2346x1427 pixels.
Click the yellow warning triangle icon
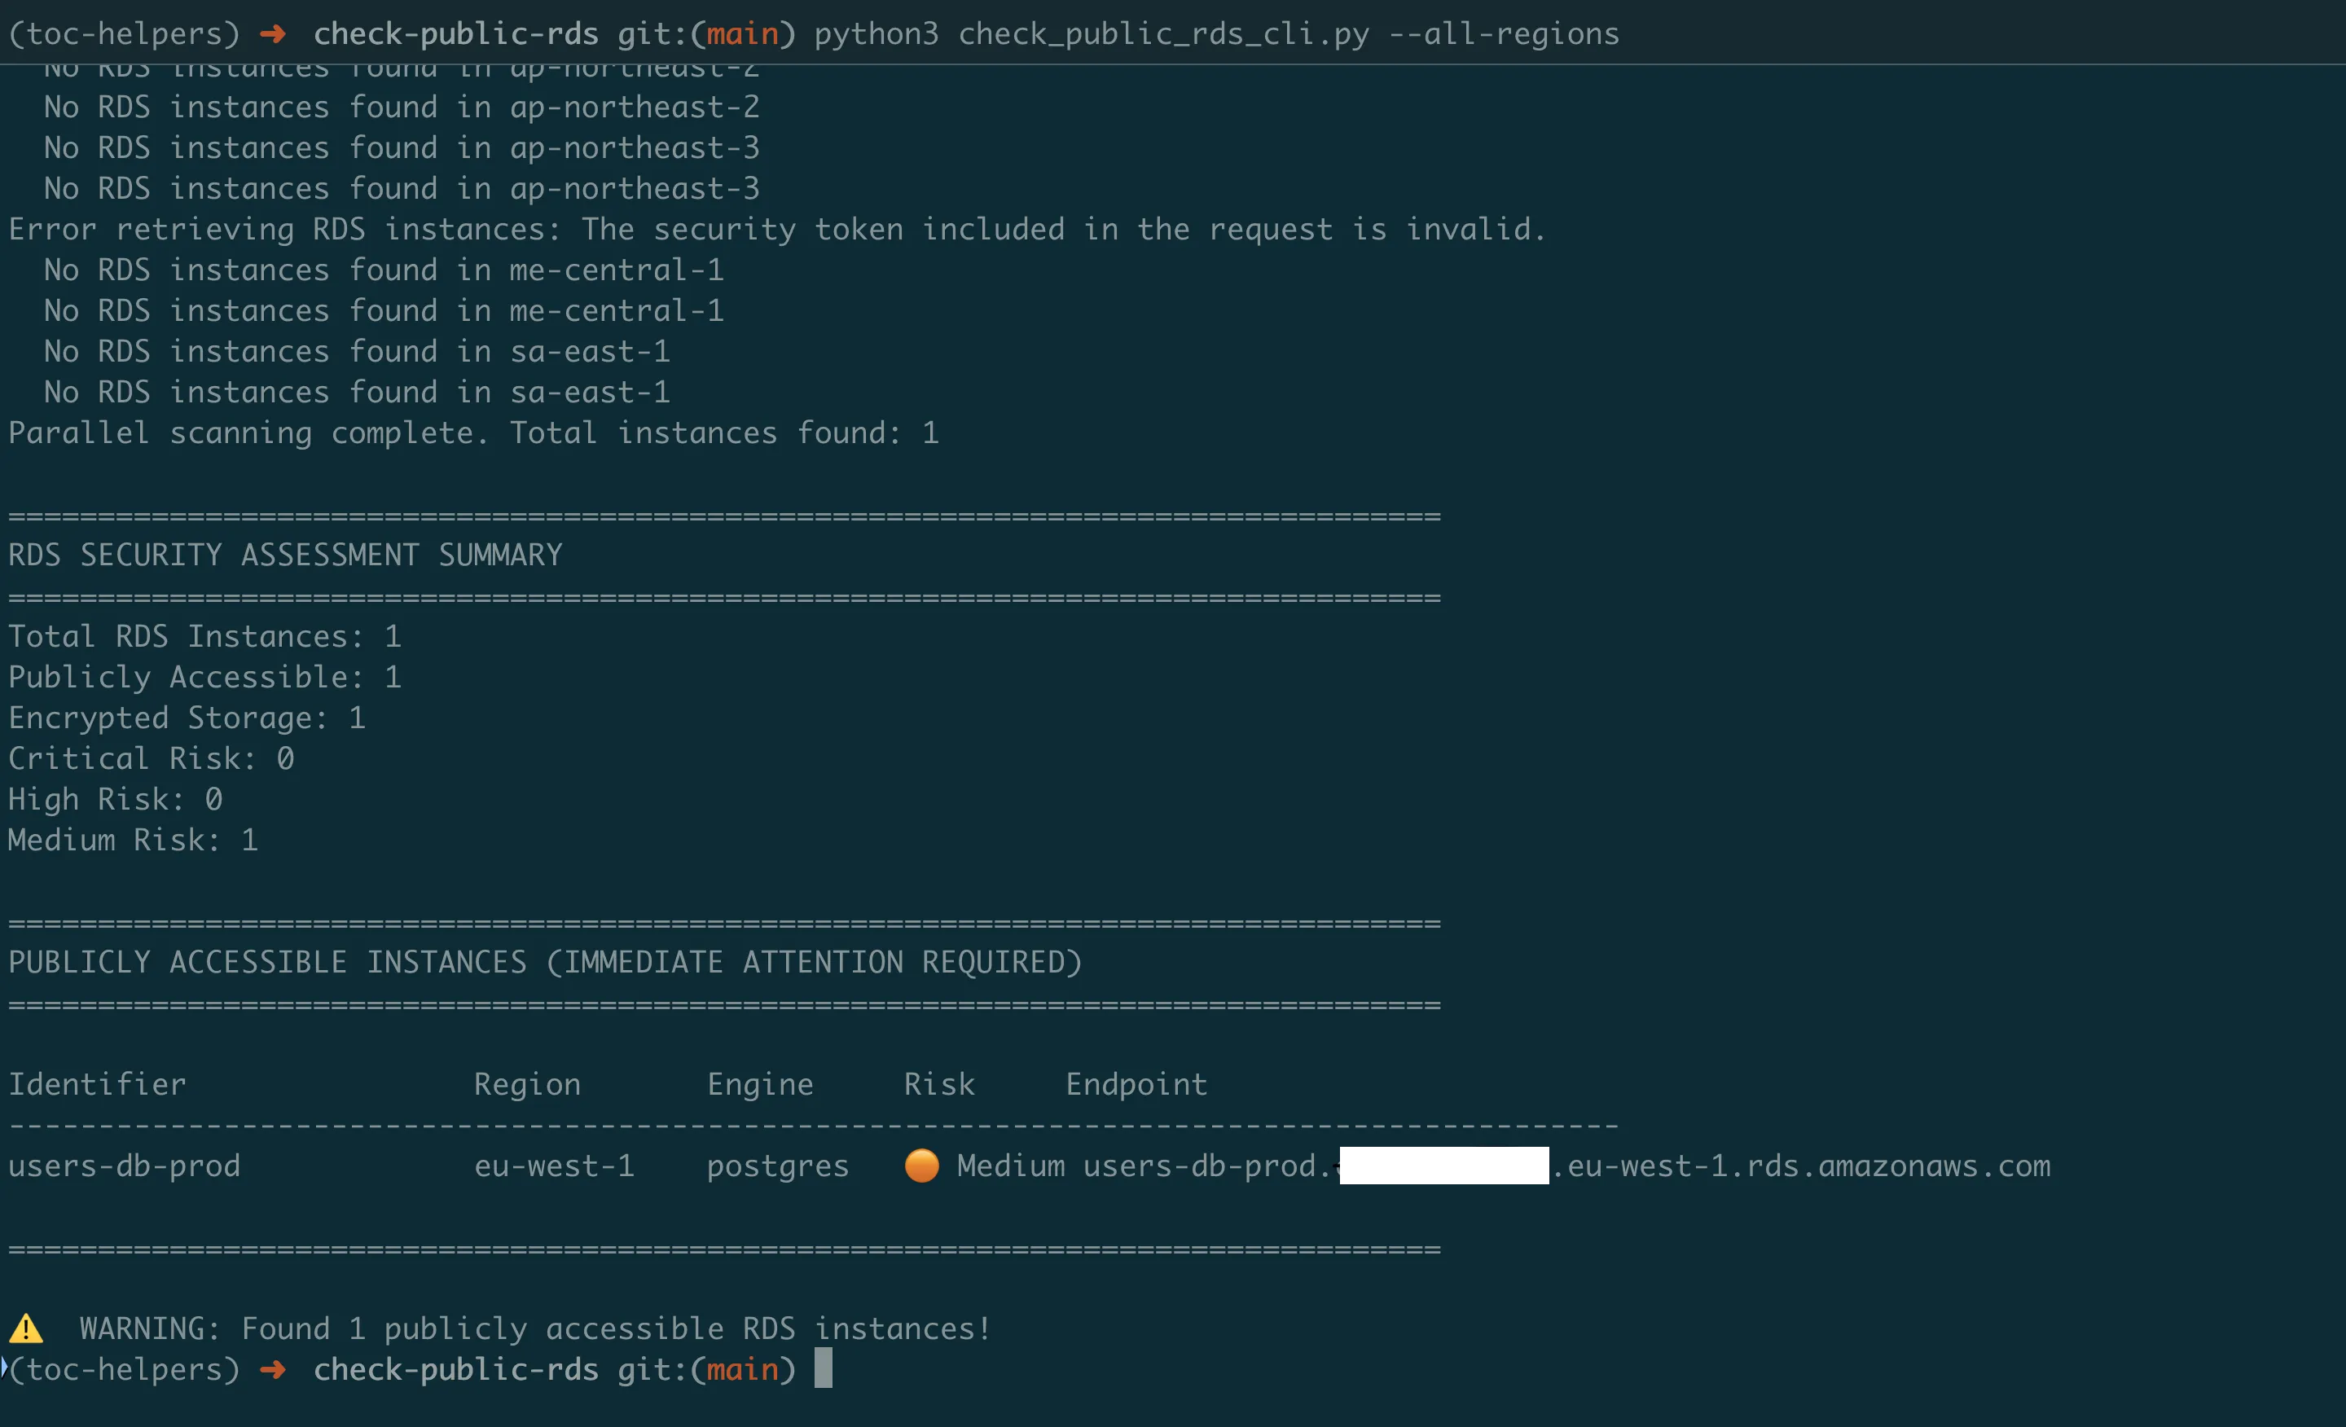(x=26, y=1328)
